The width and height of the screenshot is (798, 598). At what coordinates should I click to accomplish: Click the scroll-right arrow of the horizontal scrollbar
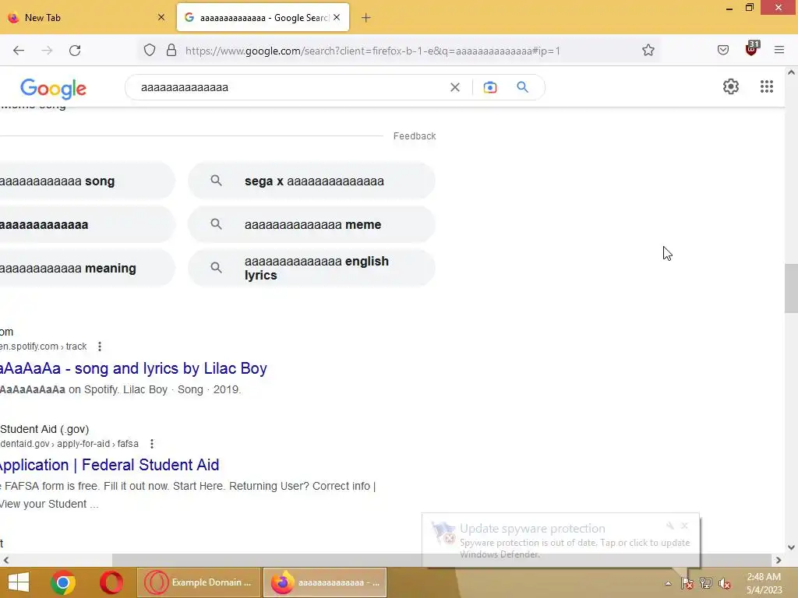click(779, 560)
